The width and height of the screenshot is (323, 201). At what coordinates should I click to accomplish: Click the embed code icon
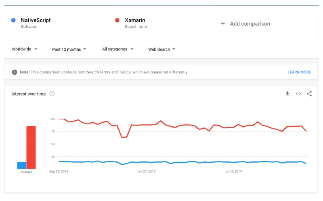(x=298, y=94)
